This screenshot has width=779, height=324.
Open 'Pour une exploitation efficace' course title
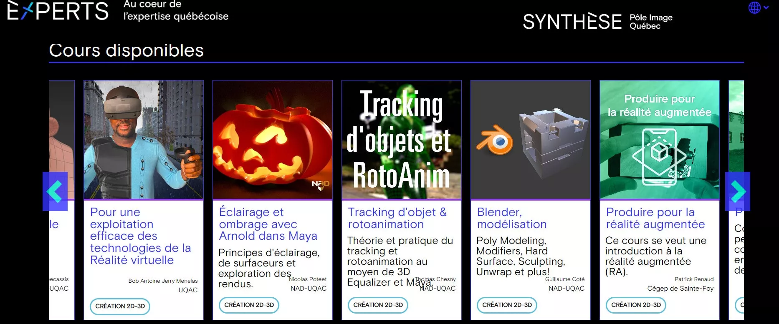[141, 236]
